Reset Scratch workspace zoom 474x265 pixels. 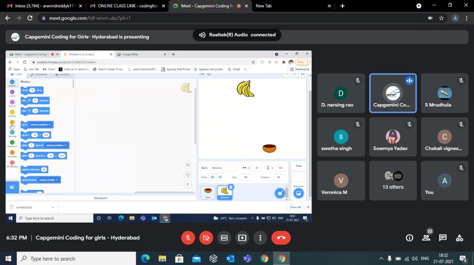pyautogui.click(x=188, y=185)
